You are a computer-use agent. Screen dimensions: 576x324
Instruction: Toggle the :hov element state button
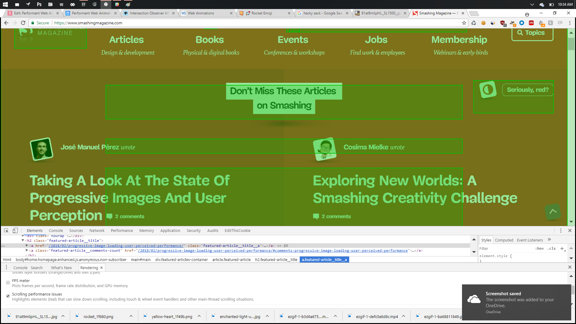point(539,248)
